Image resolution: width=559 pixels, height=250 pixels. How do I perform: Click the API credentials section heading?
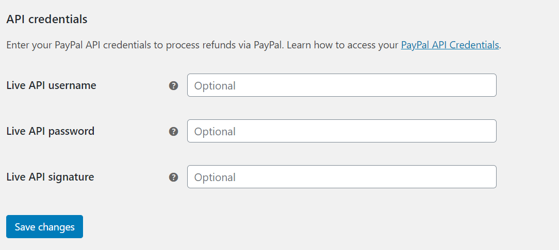click(47, 20)
